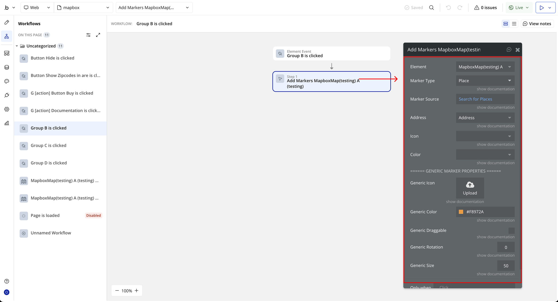
Task: Switch to the compact list view toggle
Action: click(x=514, y=24)
